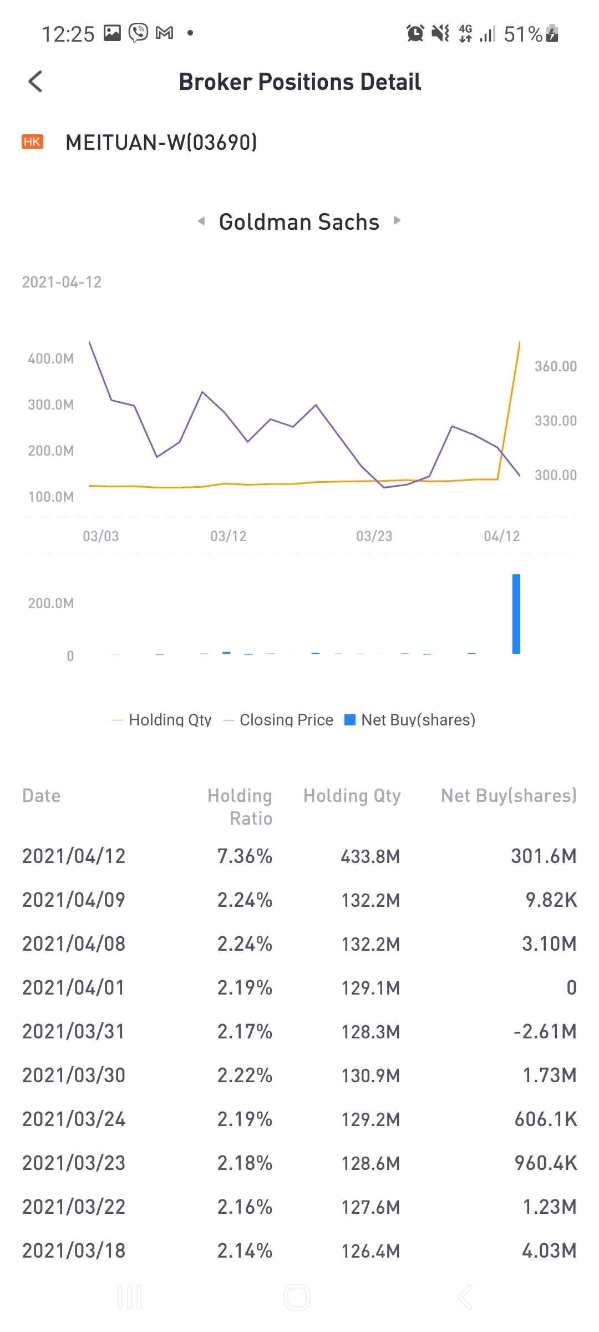Select the 2021/04/09 table row date

pos(74,900)
